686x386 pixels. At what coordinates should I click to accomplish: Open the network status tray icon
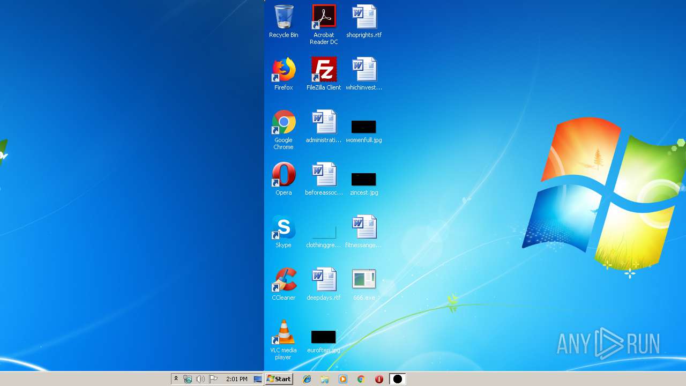point(188,379)
